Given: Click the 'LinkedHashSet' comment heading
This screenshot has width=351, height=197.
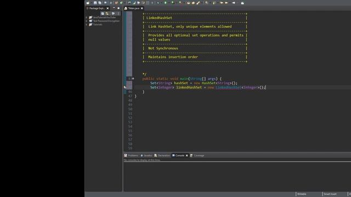Looking at the screenshot, I should click(x=159, y=18).
